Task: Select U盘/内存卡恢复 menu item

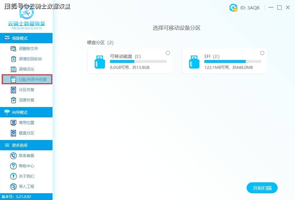Action: pos(27,79)
